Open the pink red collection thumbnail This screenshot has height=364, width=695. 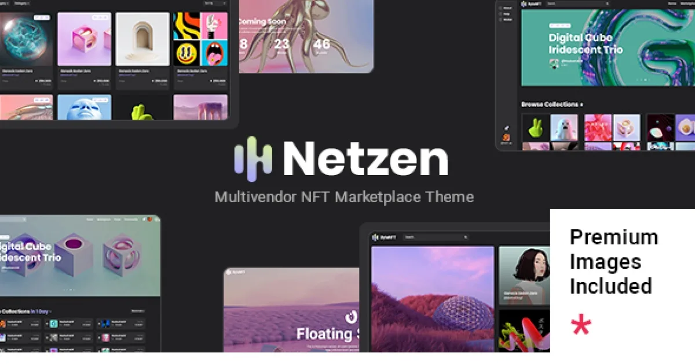coord(598,128)
